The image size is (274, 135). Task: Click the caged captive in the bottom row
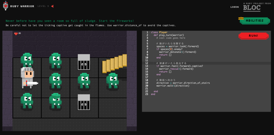[x=84, y=102]
